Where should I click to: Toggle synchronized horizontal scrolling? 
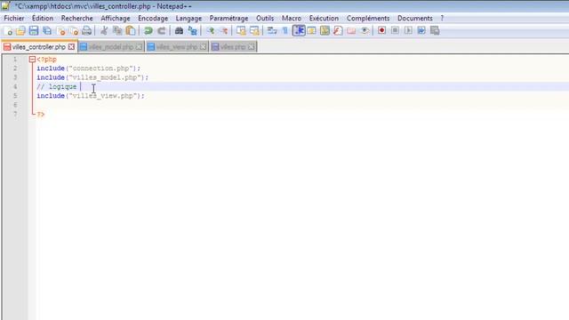point(254,31)
